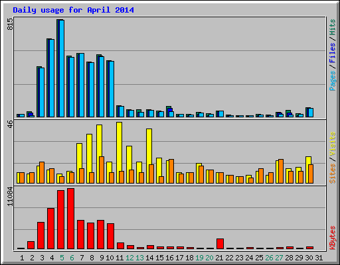Click the 'Visits' legend label
This screenshot has height=265, width=340.
(x=333, y=144)
